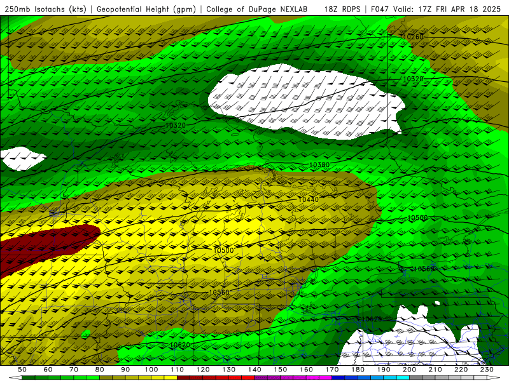Click dark blue swatch just above 170 in colorbar
Screen dimensions: 509x381
coord(338,378)
